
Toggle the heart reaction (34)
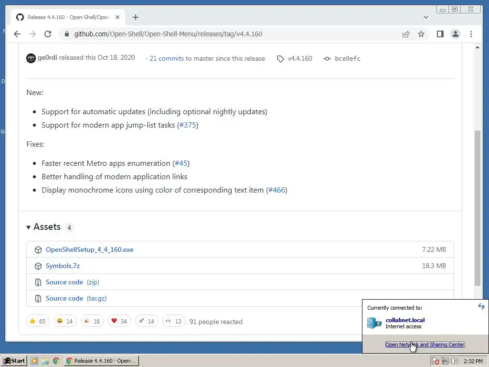tap(119, 321)
